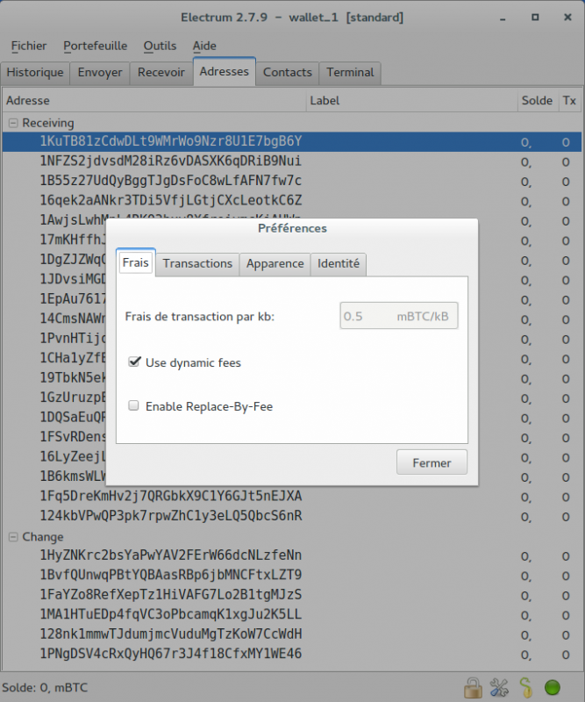
Task: Select change address 1HyZNKrc2bsYaPwYAV2FErW66dcNLzfeNn
Action: pyautogui.click(x=292, y=555)
